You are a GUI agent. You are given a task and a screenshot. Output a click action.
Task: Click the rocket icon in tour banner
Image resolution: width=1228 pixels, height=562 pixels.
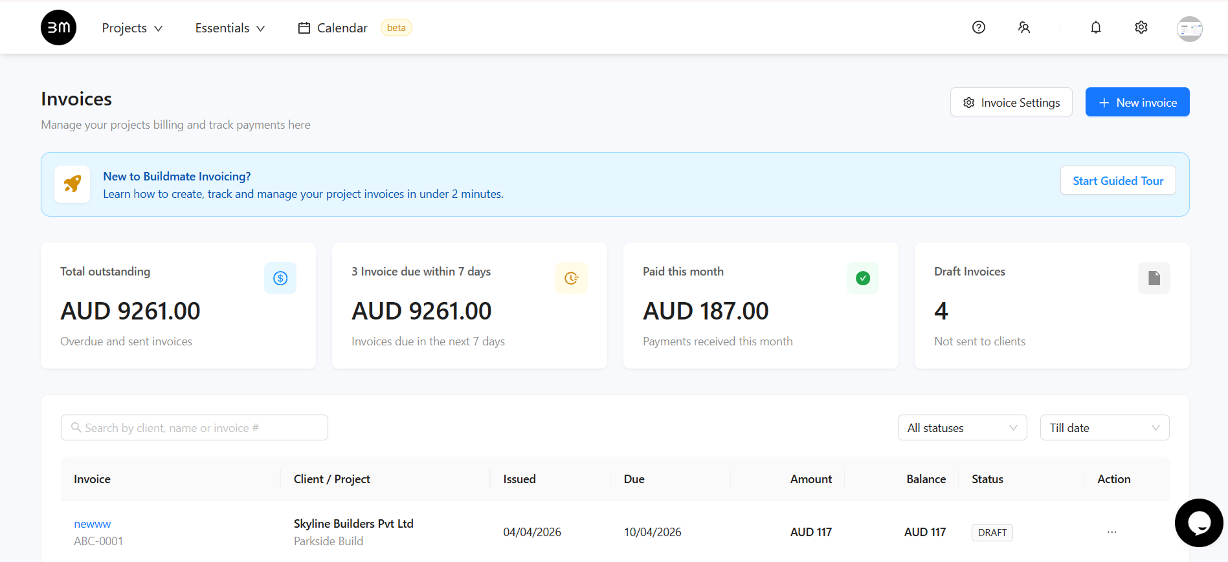[x=73, y=184]
